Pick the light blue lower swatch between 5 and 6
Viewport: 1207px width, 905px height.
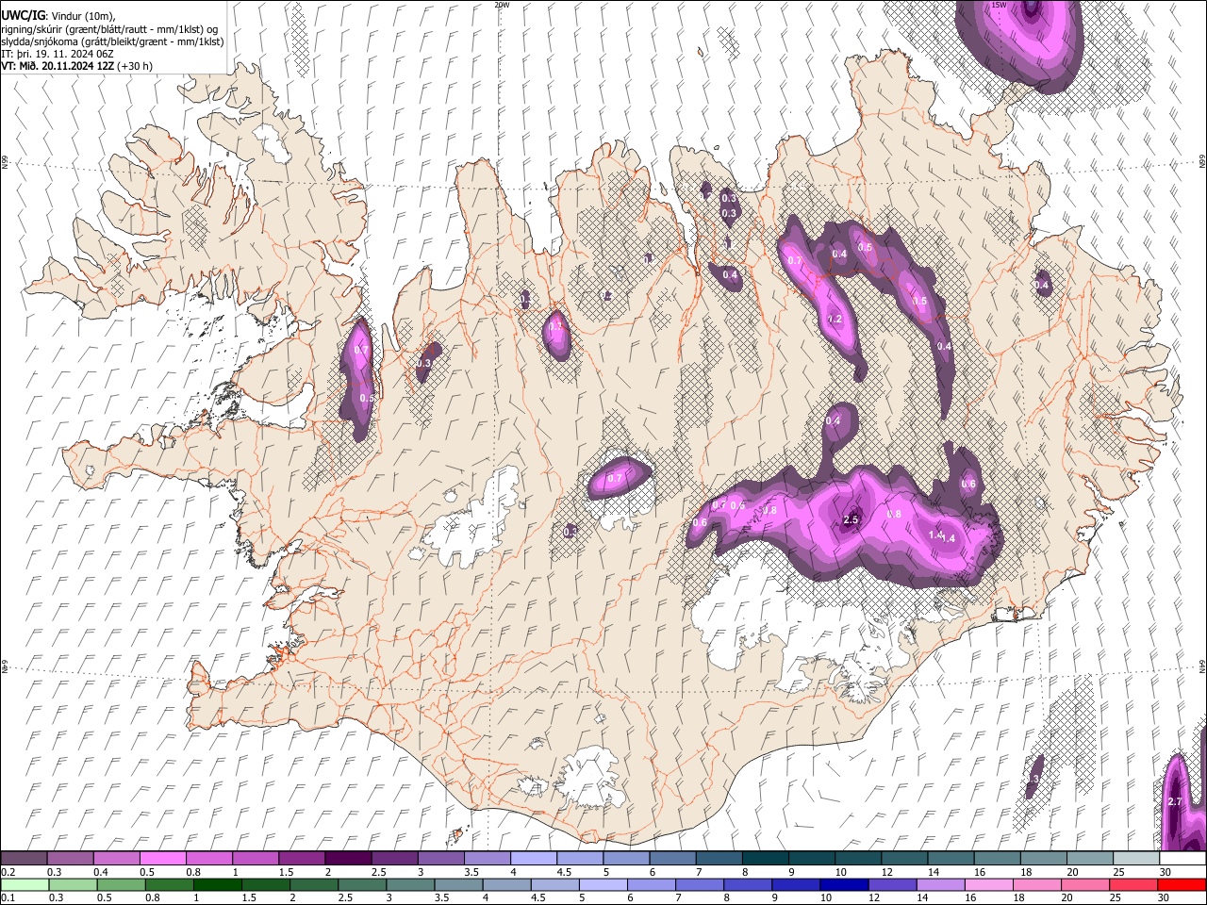pos(603,884)
